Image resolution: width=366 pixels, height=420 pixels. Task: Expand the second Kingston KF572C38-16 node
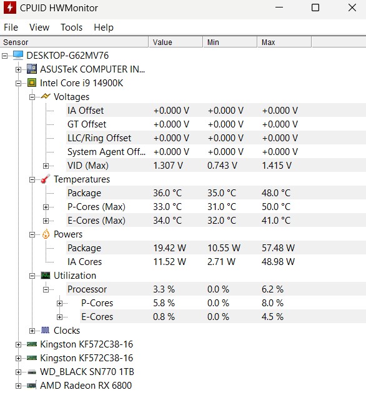(x=18, y=358)
